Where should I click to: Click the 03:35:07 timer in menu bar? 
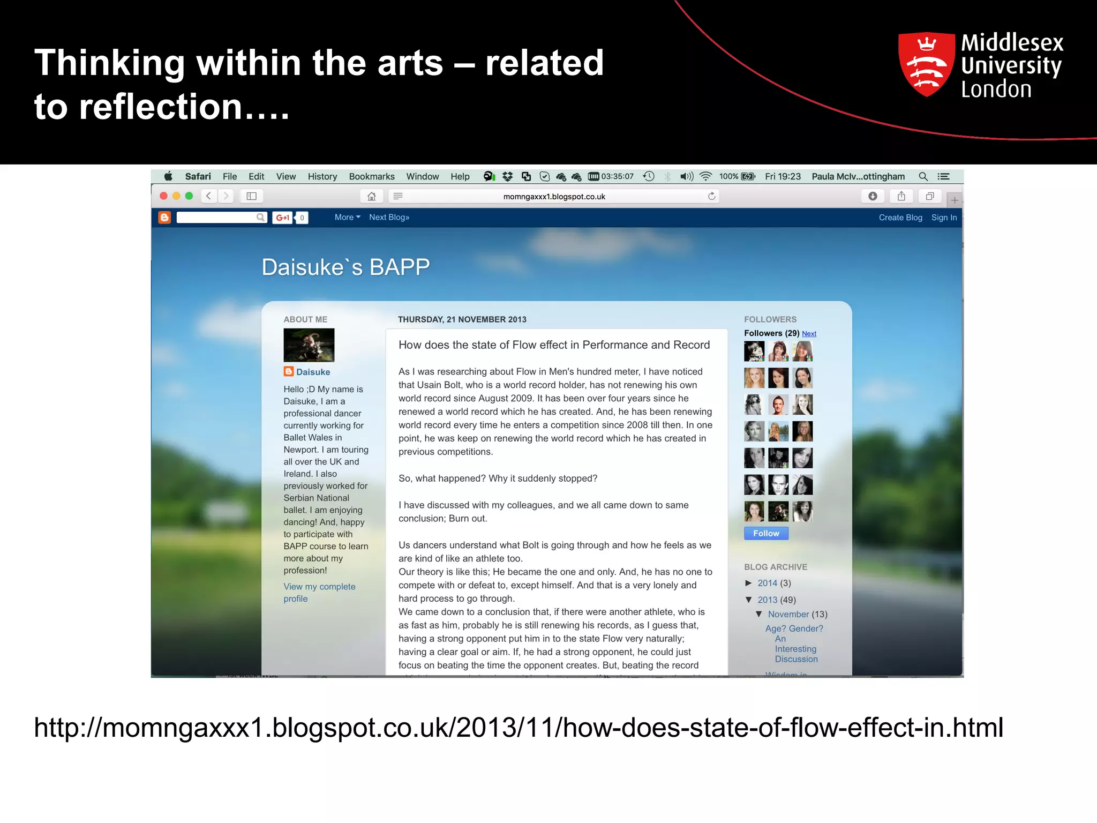[x=611, y=176]
